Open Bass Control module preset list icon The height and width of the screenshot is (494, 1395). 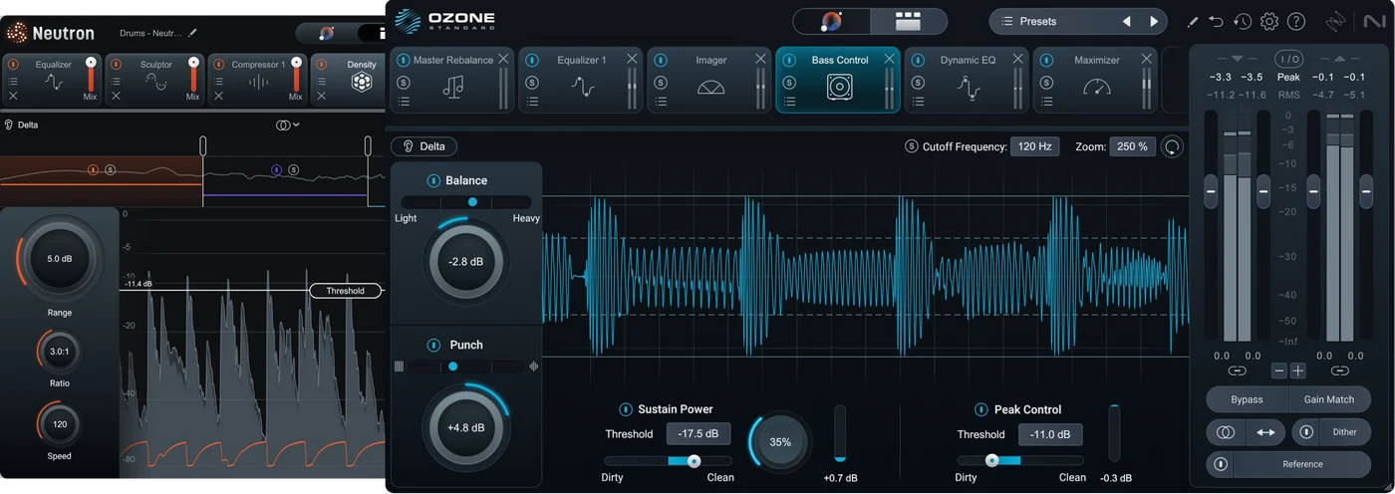click(x=789, y=101)
